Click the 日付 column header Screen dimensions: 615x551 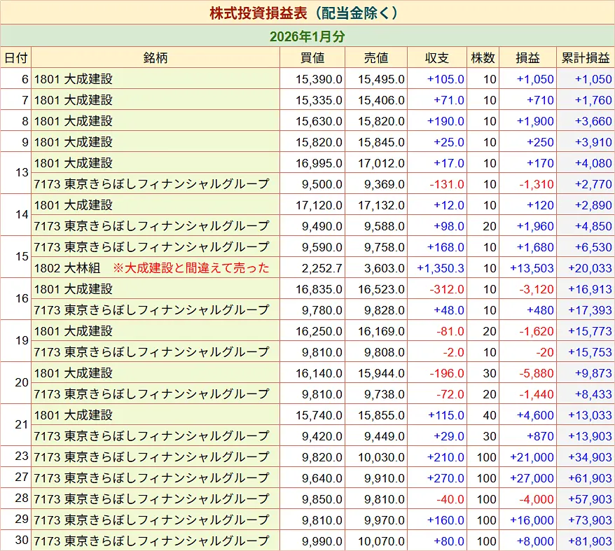click(x=15, y=58)
